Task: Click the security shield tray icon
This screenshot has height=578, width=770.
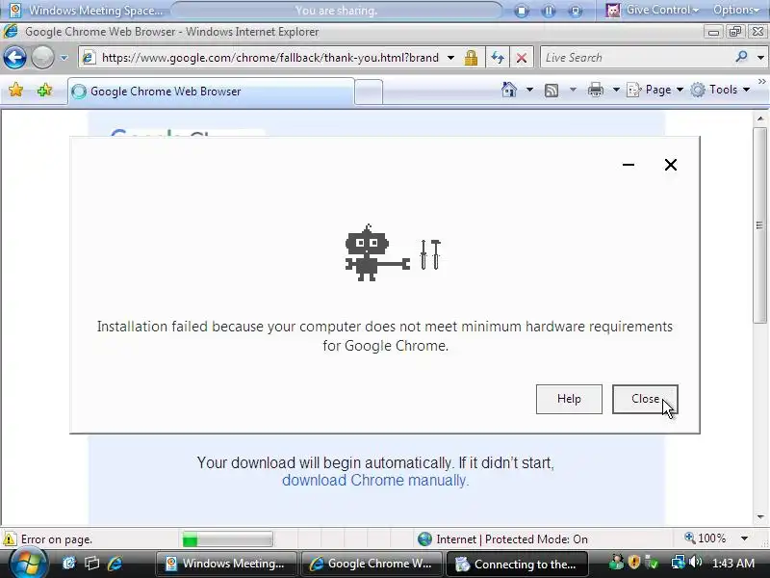Action: pyautogui.click(x=634, y=562)
